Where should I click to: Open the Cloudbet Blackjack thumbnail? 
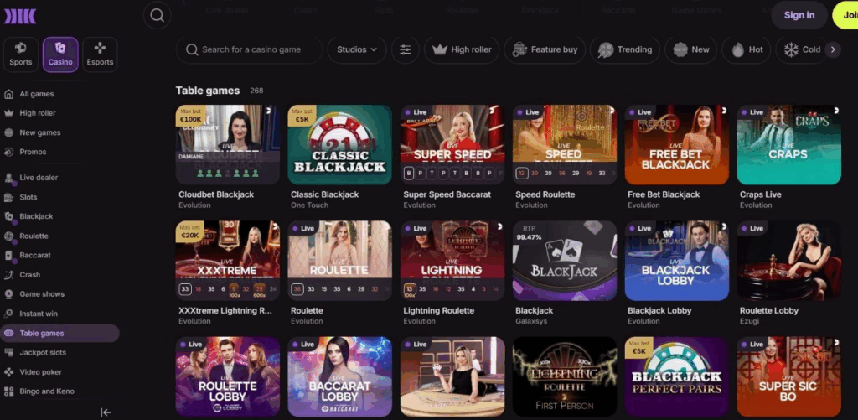(228, 144)
